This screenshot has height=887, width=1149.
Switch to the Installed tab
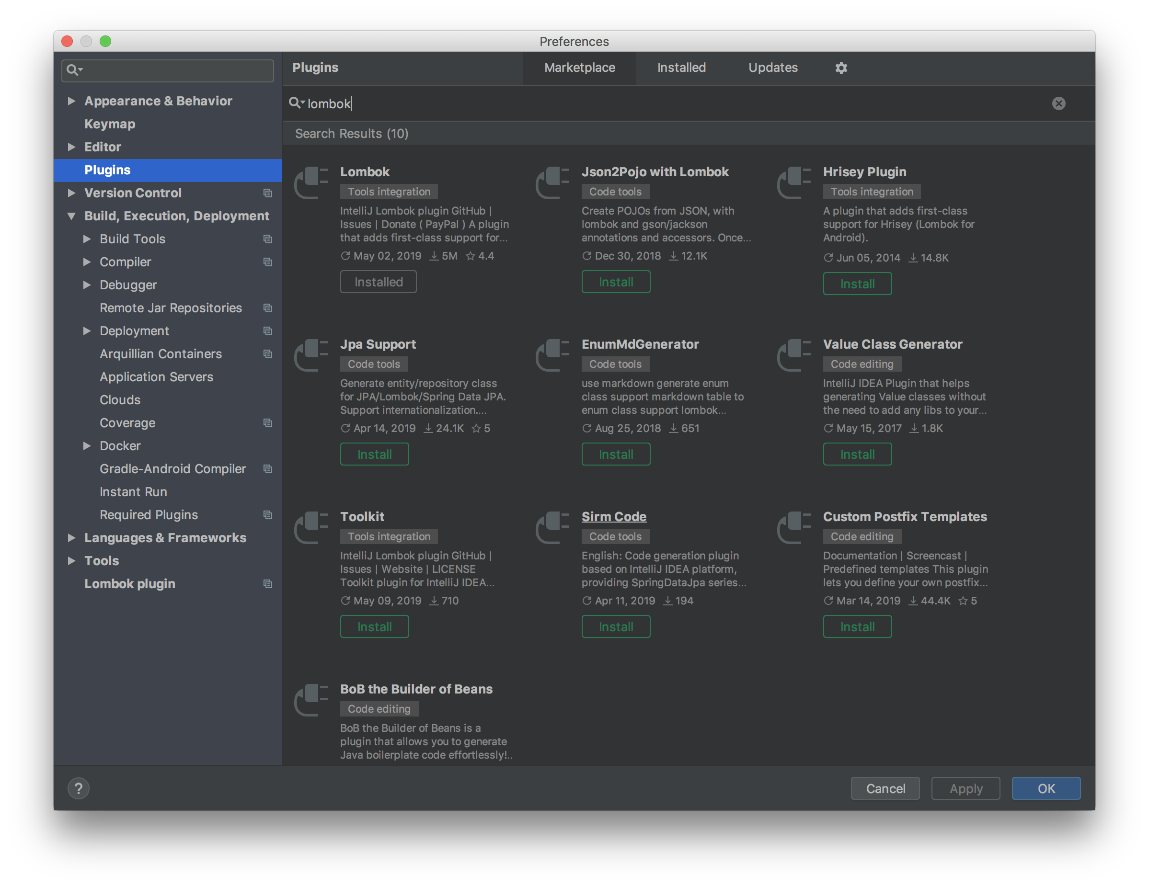681,68
